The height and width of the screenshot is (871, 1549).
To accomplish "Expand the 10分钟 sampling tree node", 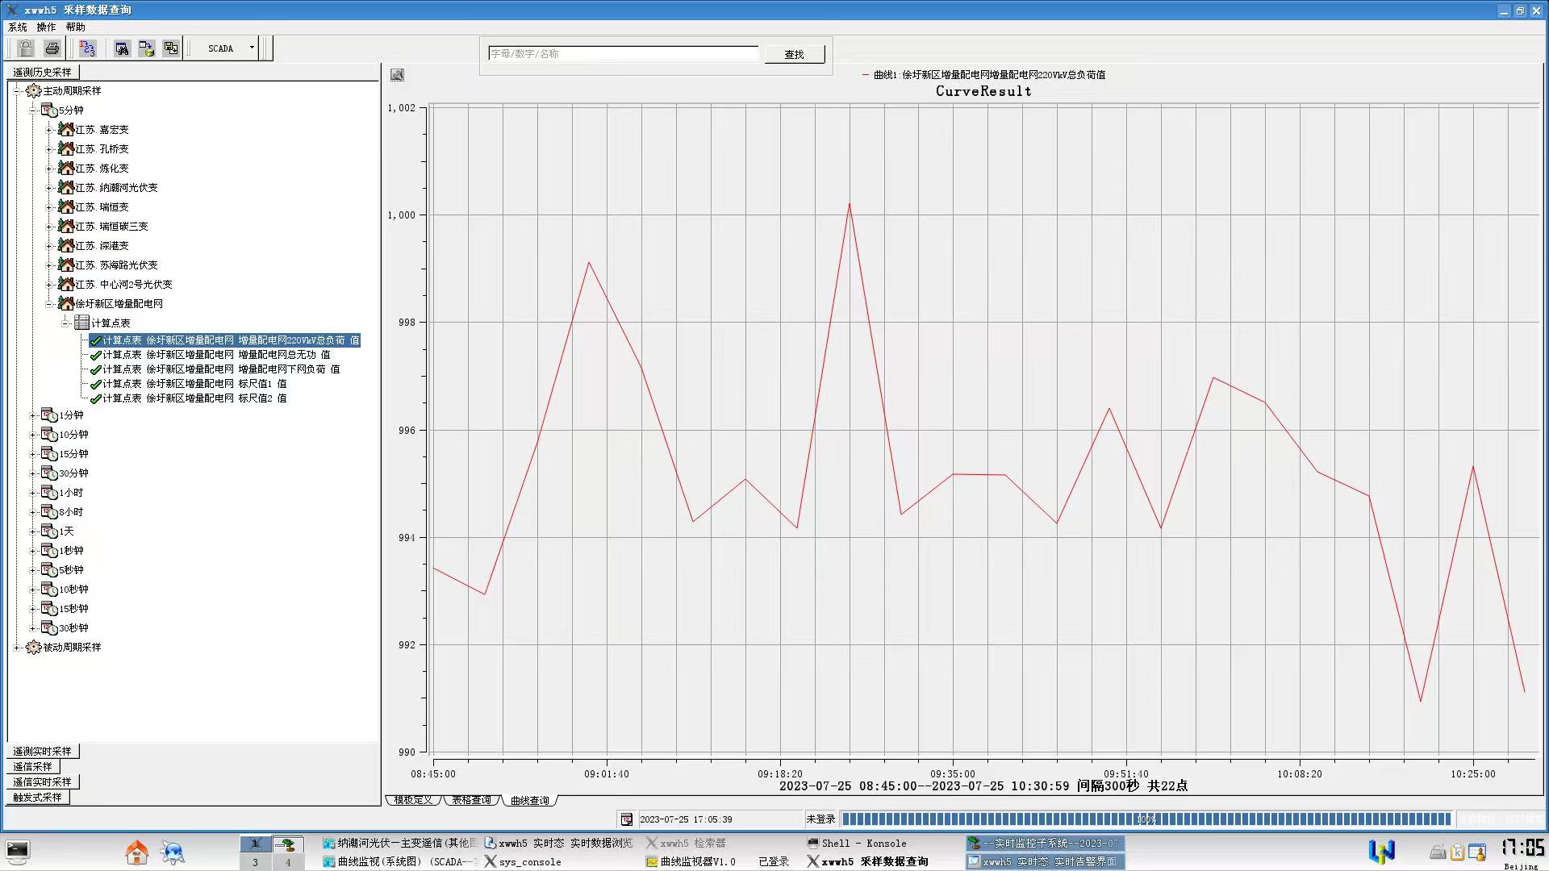I will coord(33,435).
